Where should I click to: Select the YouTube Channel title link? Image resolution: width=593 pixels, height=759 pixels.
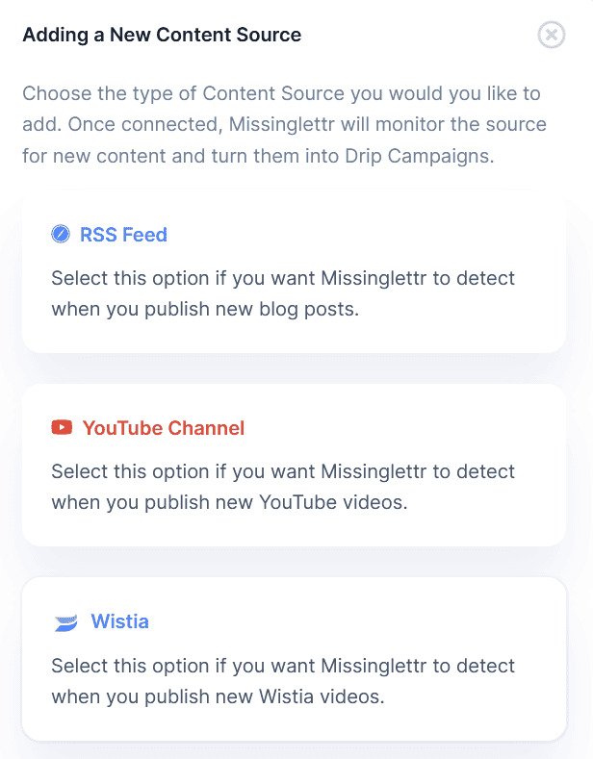[164, 427]
